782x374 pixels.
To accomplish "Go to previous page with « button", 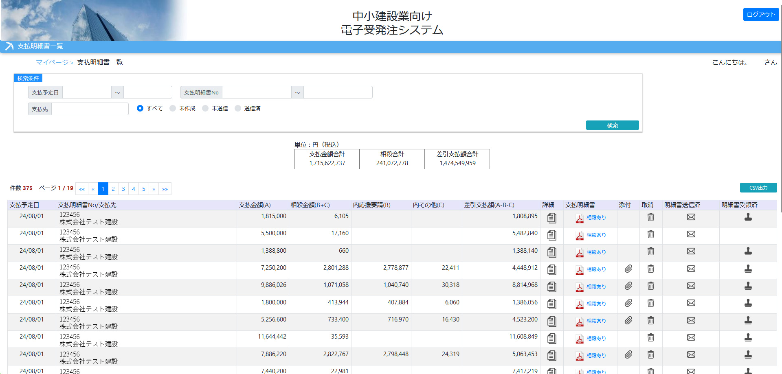I will (x=93, y=189).
